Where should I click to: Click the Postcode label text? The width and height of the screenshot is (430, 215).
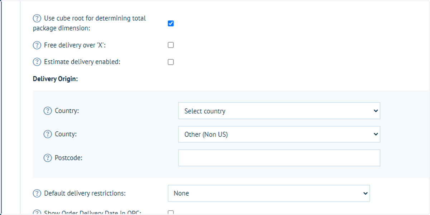68,158
